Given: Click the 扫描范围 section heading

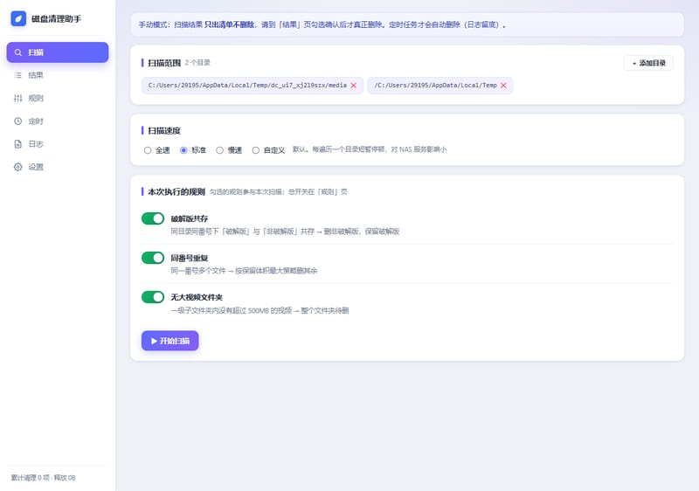Looking at the screenshot, I should click(164, 63).
